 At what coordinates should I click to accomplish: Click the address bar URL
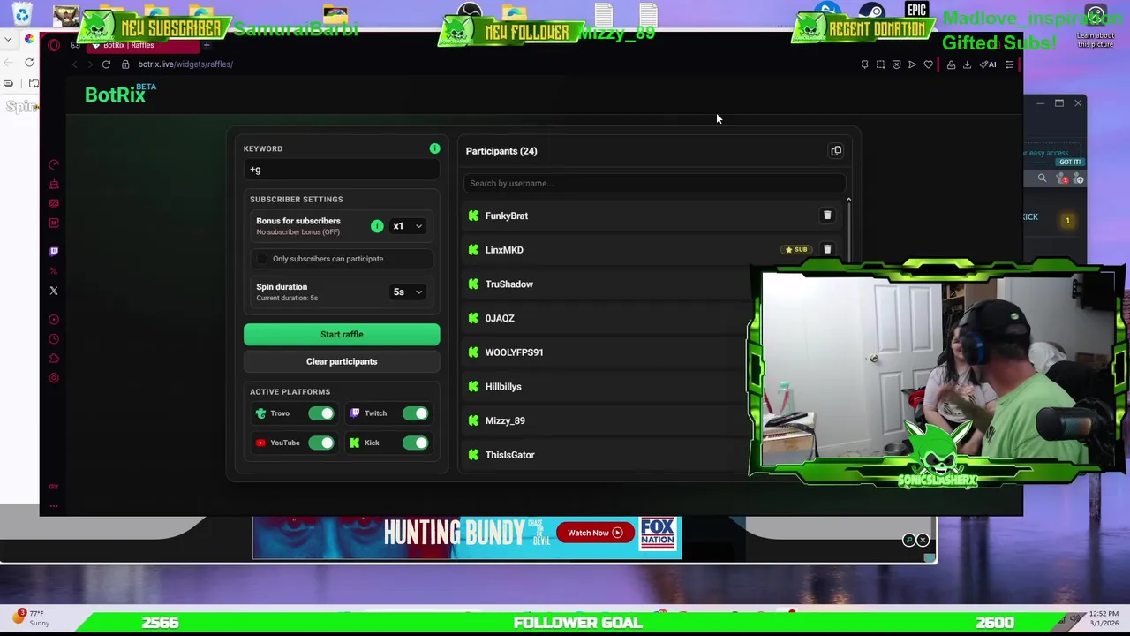click(x=185, y=64)
